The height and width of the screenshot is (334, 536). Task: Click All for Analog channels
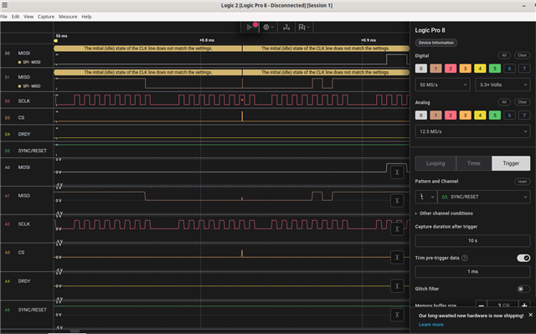click(x=504, y=102)
